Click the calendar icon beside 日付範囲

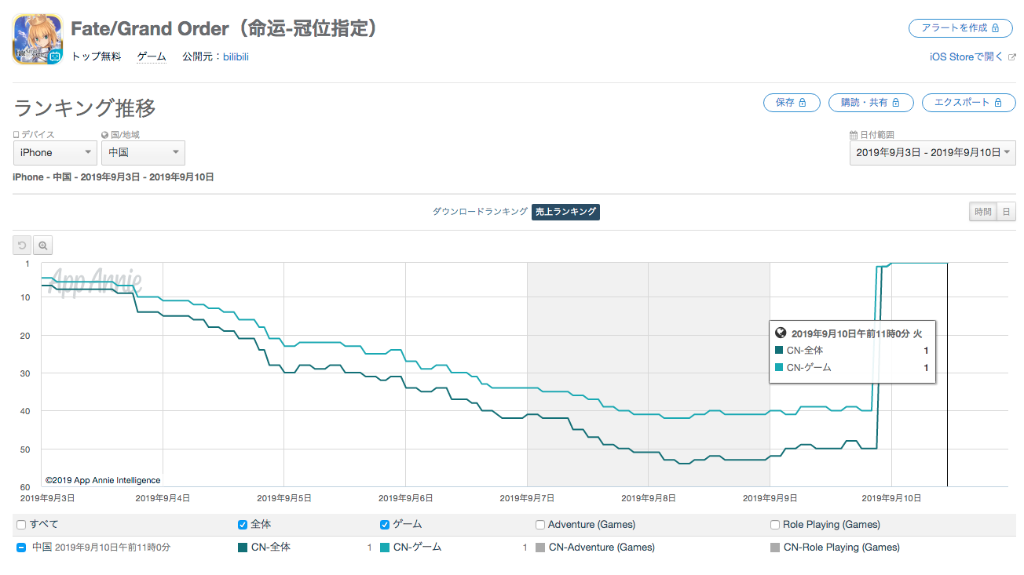854,135
